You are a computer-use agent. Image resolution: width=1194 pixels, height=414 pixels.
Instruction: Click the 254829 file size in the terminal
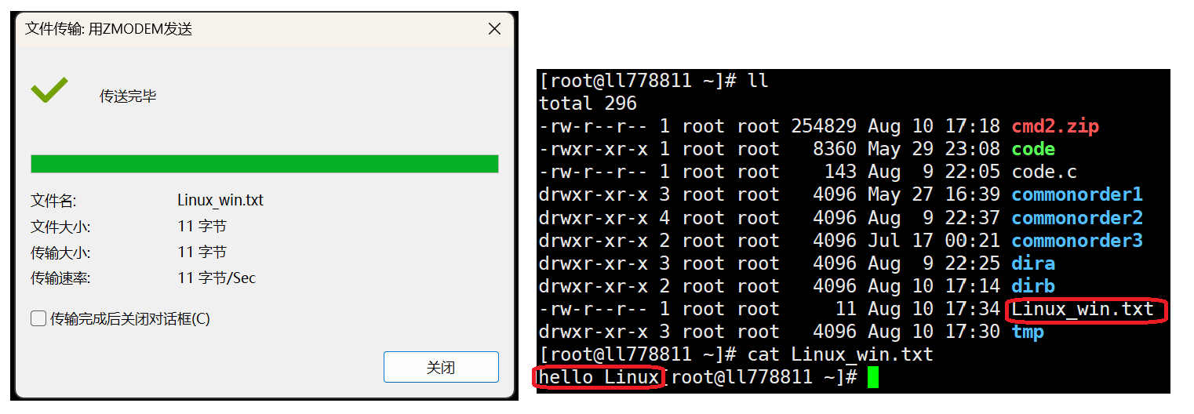[x=824, y=126]
